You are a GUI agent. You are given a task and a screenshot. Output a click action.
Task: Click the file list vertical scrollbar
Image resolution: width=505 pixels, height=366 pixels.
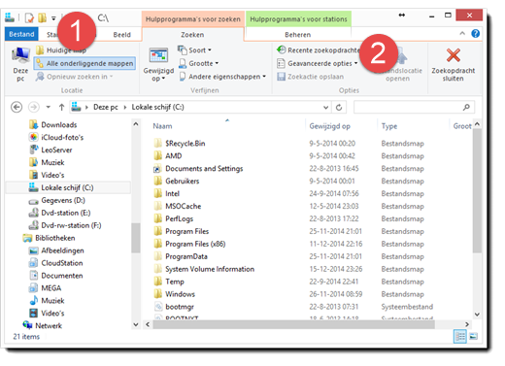tap(477, 191)
